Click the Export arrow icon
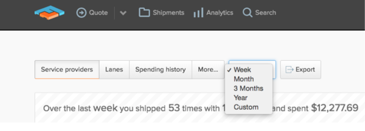The height and width of the screenshot is (131, 365). pos(289,70)
